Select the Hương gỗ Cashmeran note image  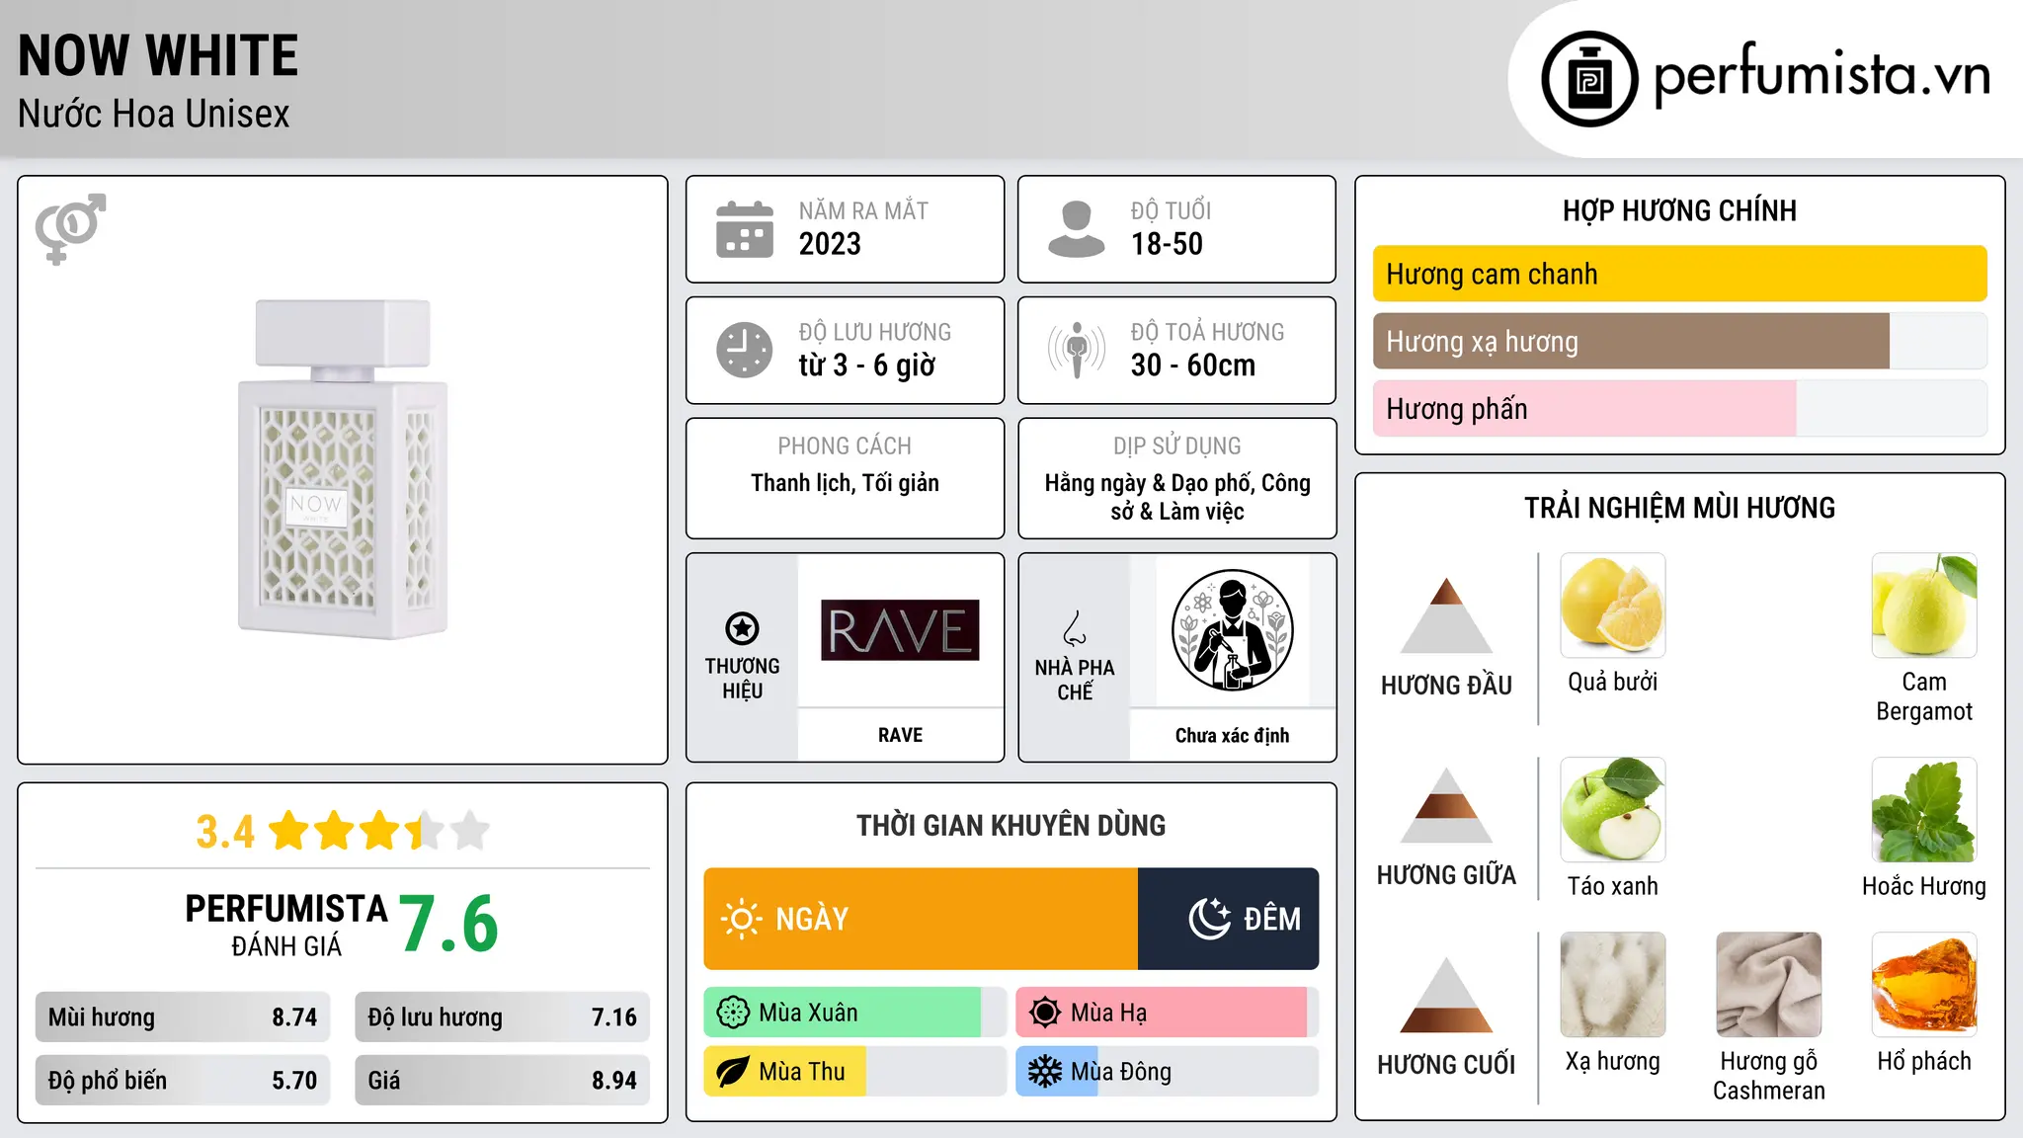coord(1769,985)
